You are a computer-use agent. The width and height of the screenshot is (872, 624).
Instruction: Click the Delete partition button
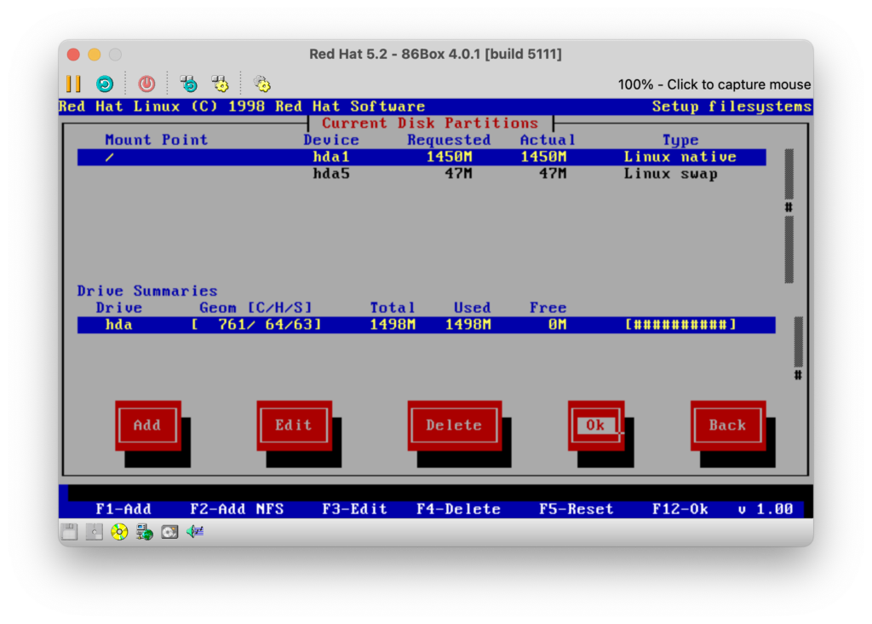click(x=455, y=426)
